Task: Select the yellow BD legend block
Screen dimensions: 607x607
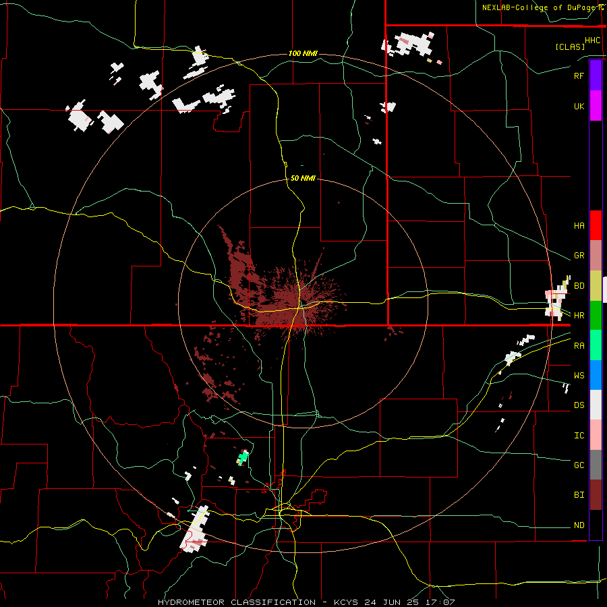Action: pos(596,286)
